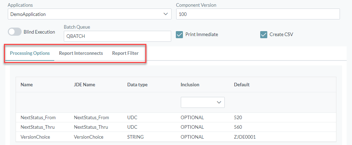Screen dimensions: 352x145
Task: Click the Default column header
Action: coord(242,85)
